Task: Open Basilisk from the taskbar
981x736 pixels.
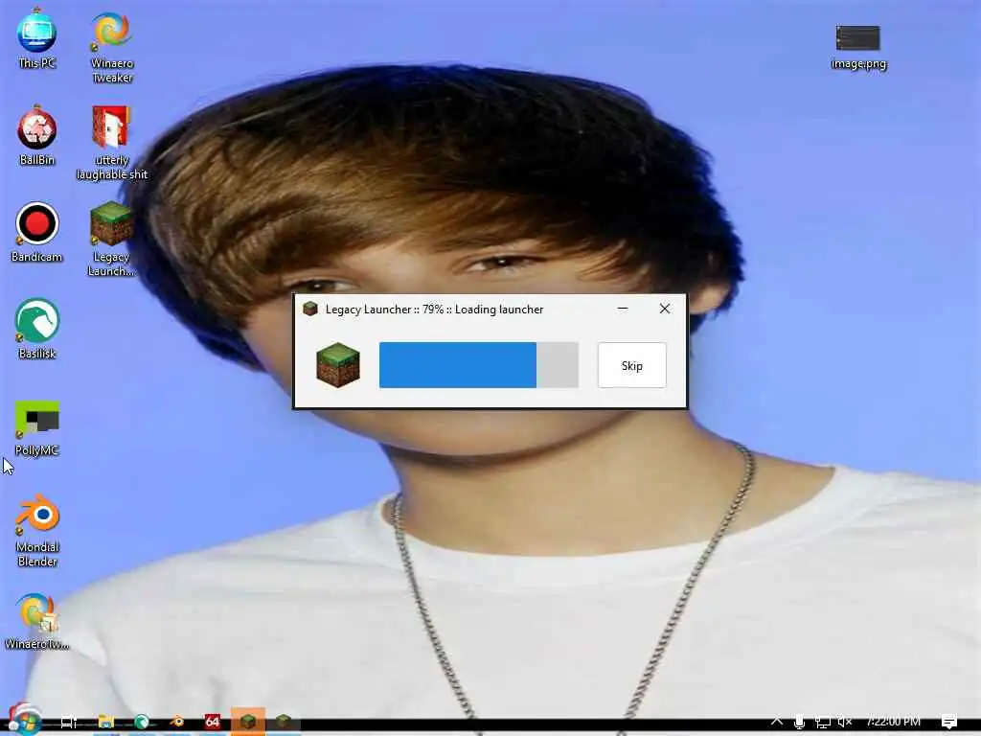Action: [x=142, y=722]
